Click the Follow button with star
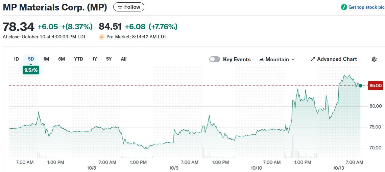Image resolution: width=385 pixels, height=172 pixels. (x=128, y=7)
